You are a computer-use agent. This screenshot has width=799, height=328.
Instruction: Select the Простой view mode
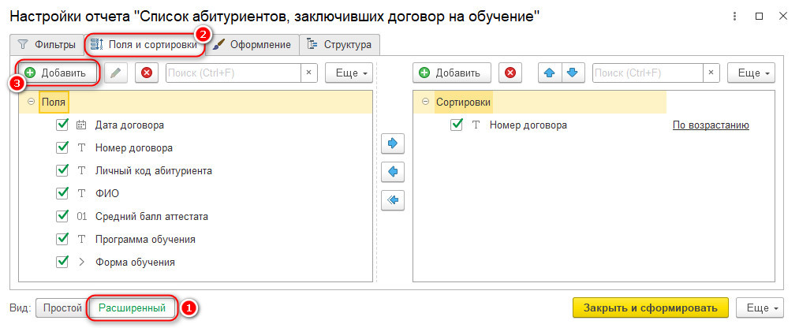pos(62,308)
